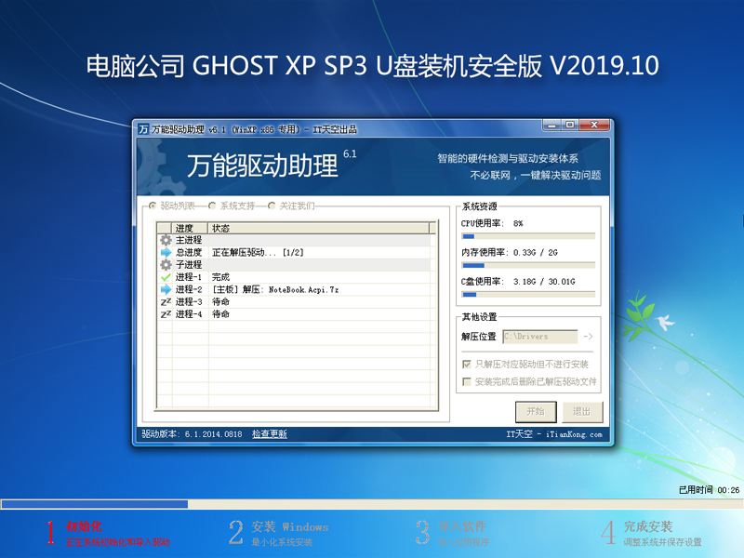Click step 1 初始化 at bottom
Image resolution: width=744 pixels, height=558 pixels.
pos(108,533)
